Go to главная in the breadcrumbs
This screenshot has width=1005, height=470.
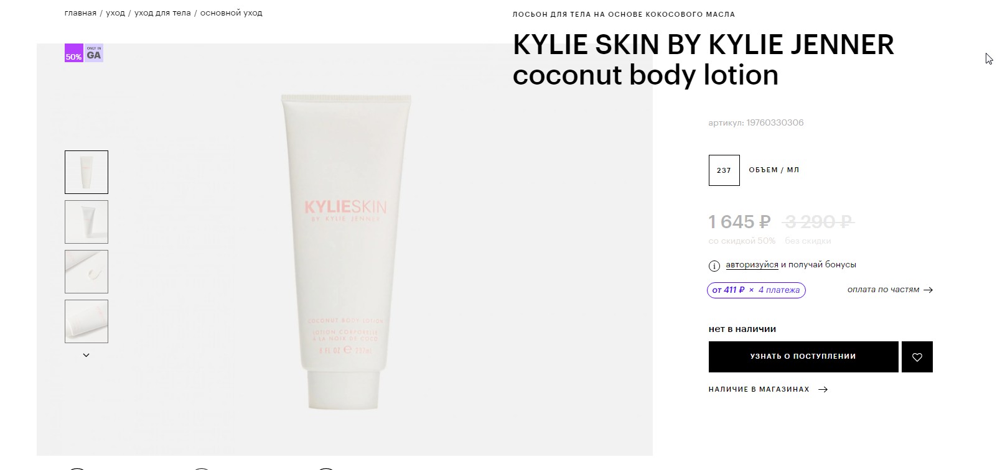pyautogui.click(x=80, y=13)
